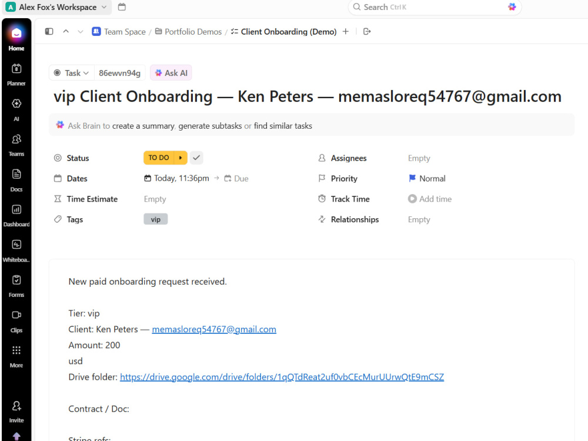This screenshot has width=588, height=441.
Task: Go to Portfolio Demos breadcrumb
Action: click(188, 32)
